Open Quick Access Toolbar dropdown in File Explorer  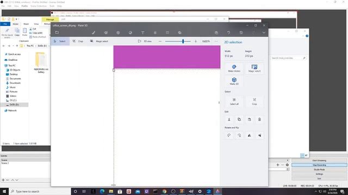16,19
